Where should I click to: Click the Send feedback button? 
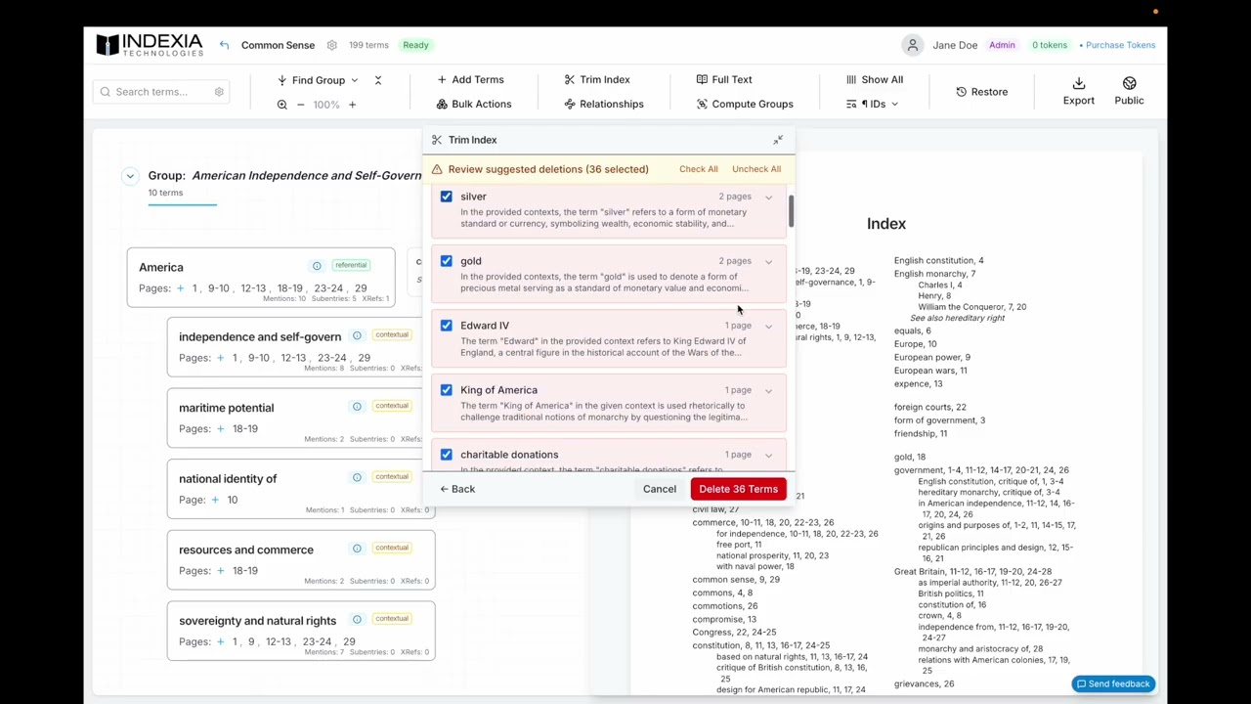click(1113, 684)
